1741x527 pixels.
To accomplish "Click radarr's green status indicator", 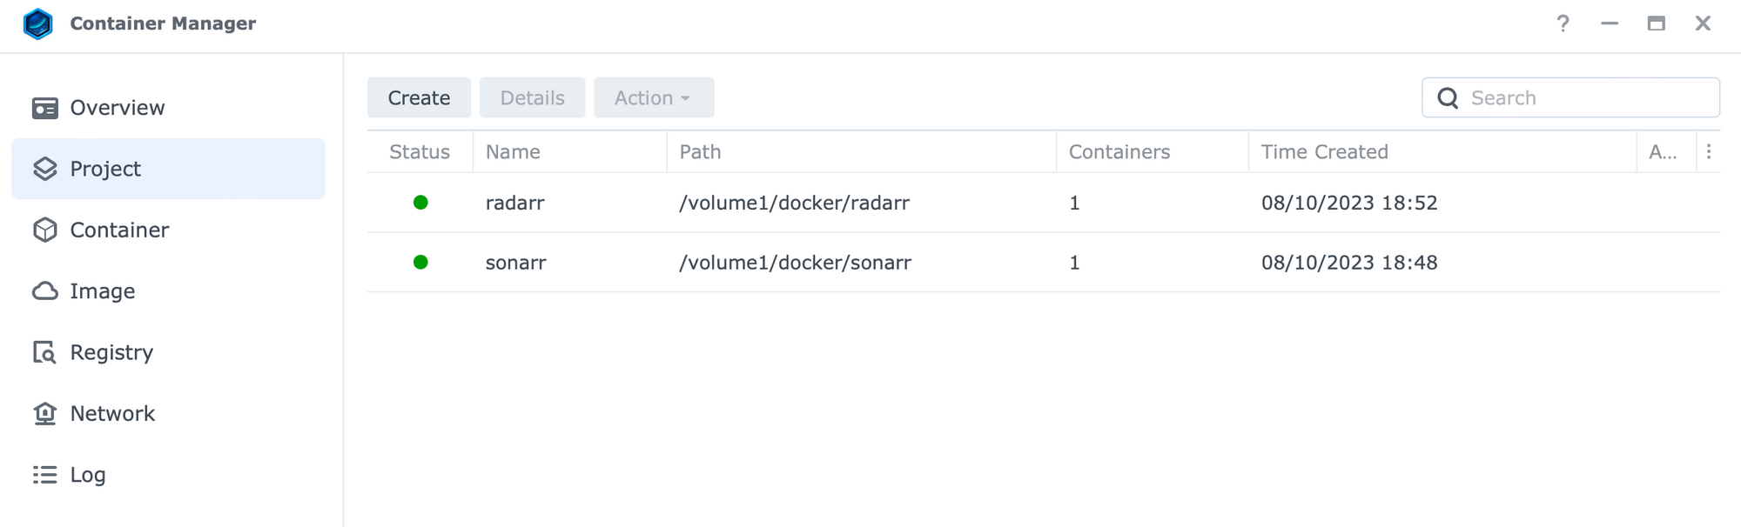I will click(420, 203).
